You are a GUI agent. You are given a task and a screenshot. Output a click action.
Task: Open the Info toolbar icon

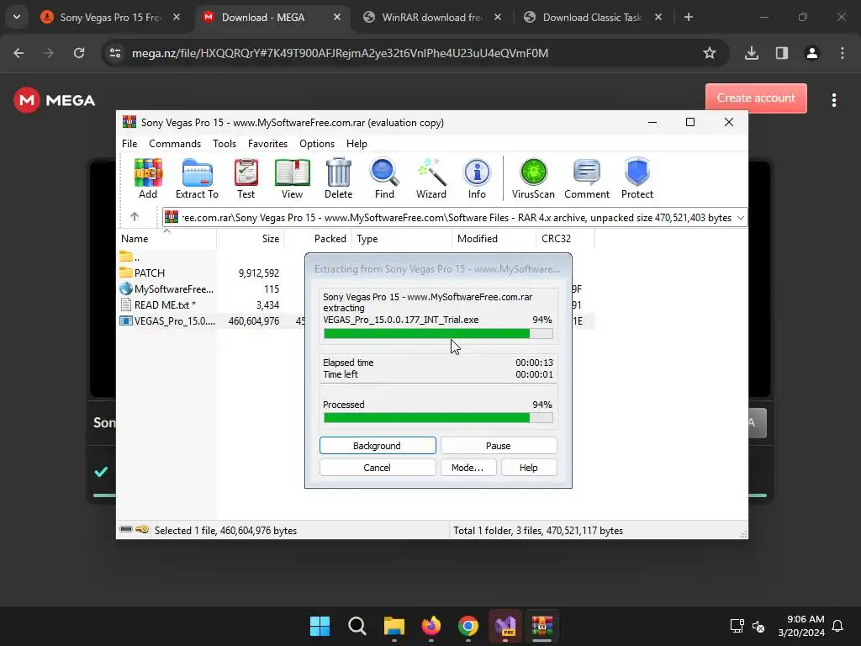click(477, 178)
